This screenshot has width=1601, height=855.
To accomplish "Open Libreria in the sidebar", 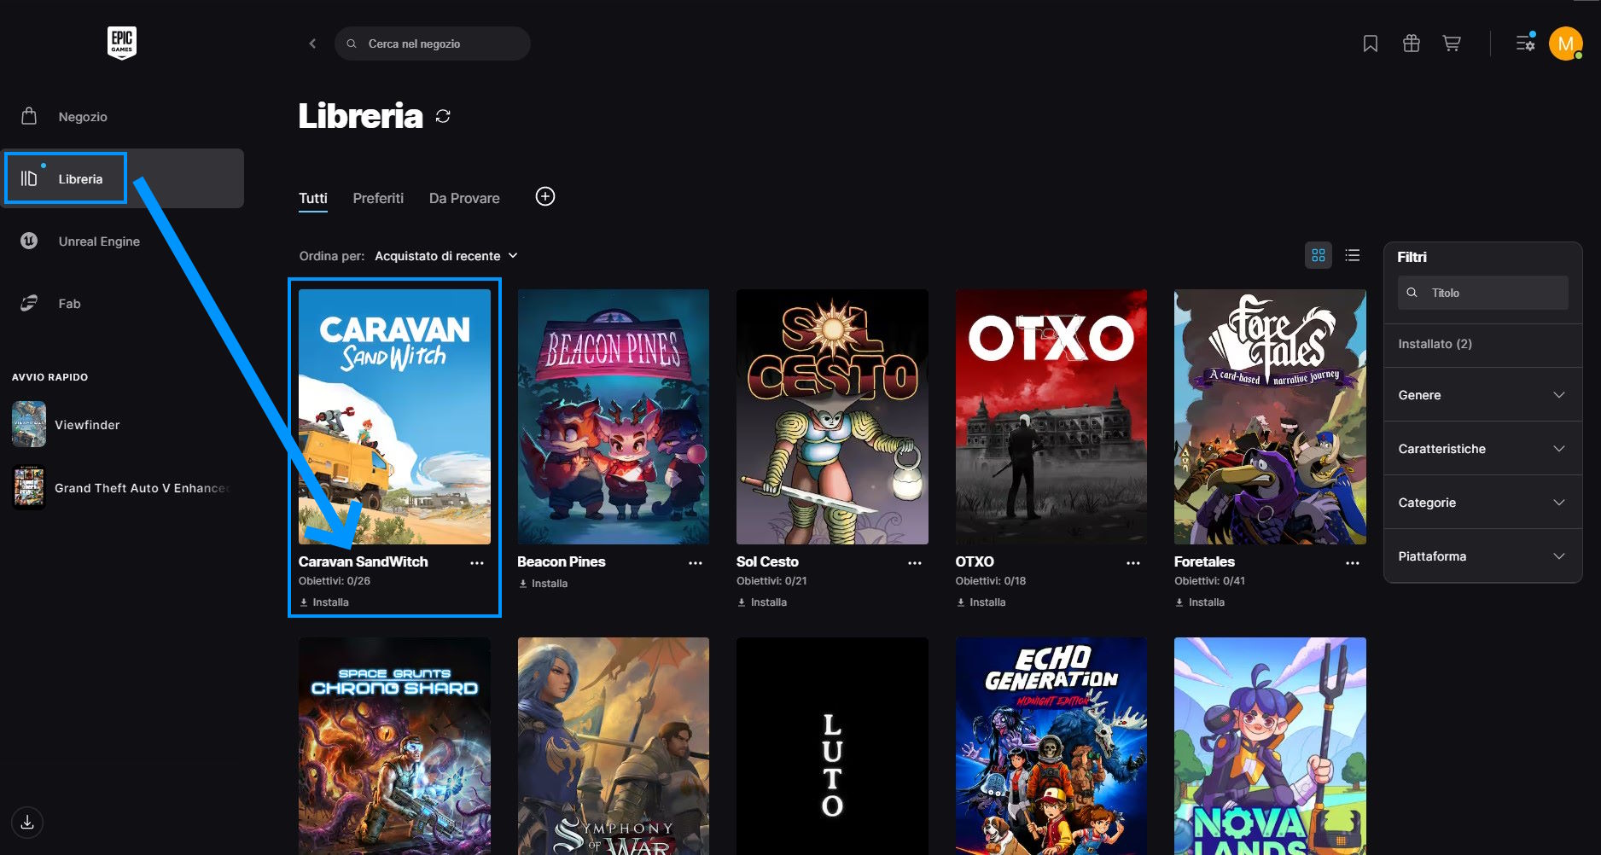I will tap(122, 178).
